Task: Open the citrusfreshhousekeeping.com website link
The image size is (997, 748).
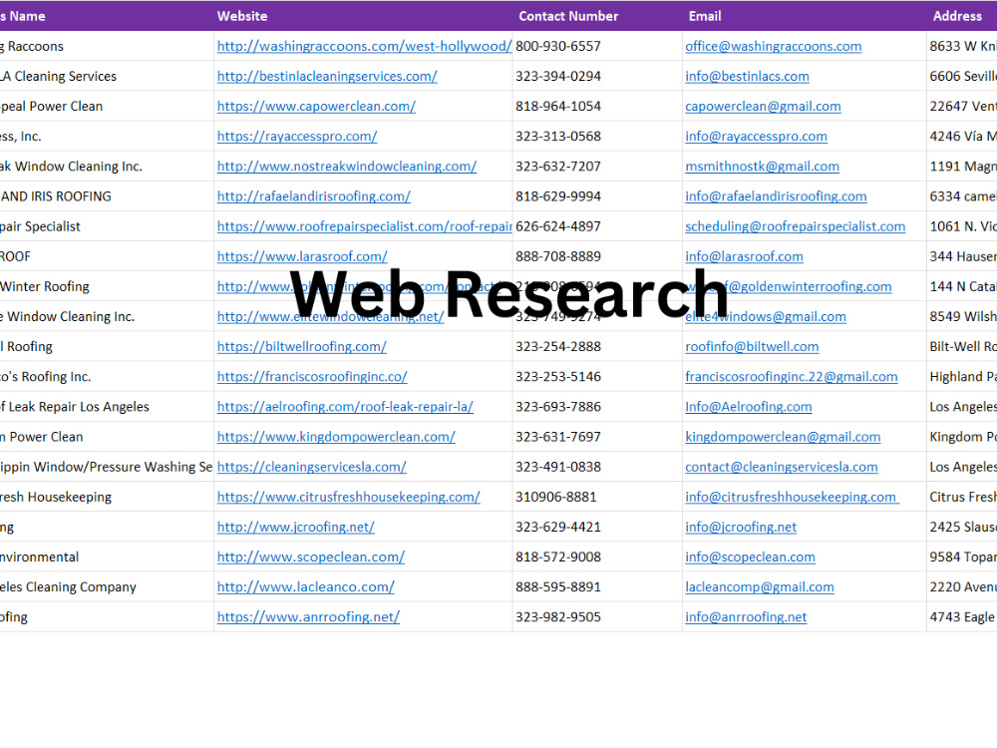Action: 348,497
